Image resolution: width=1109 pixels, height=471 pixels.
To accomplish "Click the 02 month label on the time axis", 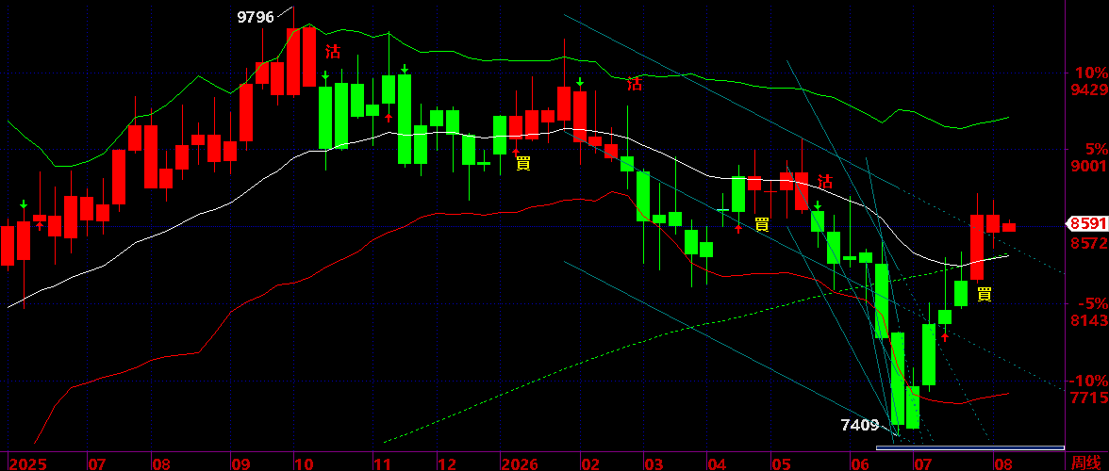I will [590, 463].
